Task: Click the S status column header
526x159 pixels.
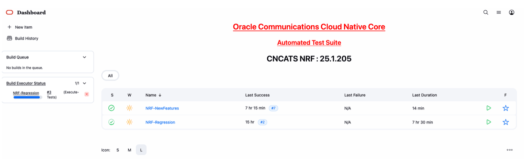Action: [112, 95]
